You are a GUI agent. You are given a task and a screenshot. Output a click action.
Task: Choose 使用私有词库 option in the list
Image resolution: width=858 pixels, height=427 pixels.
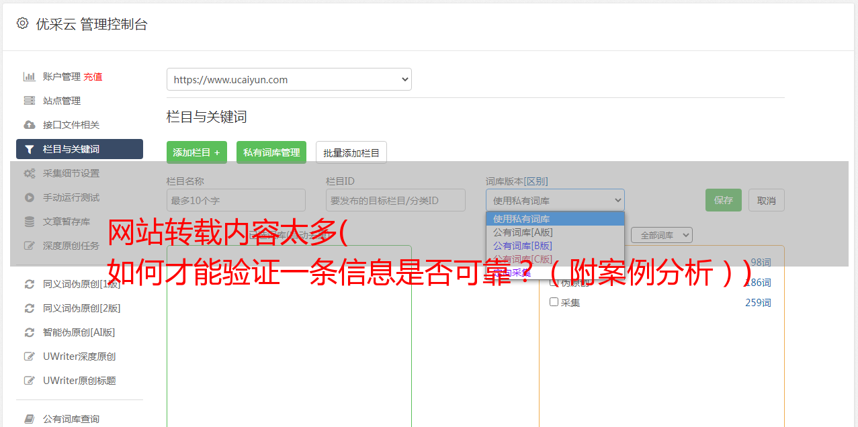point(555,219)
